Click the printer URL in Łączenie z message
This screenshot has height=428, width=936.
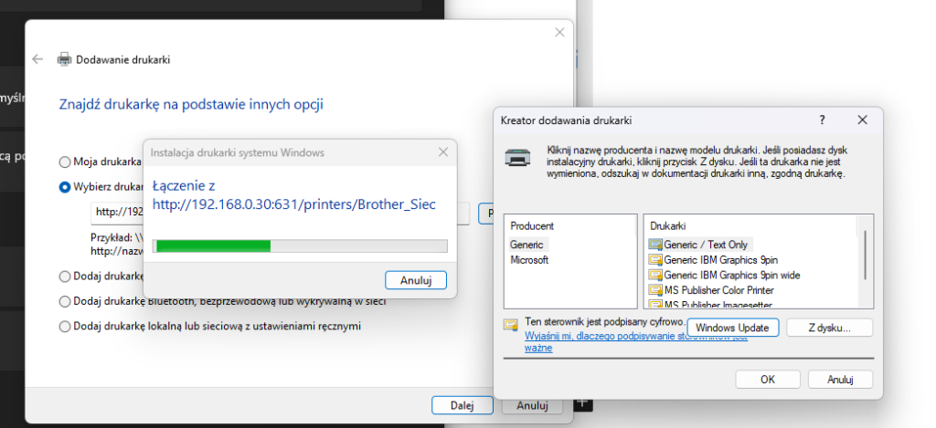[x=294, y=204]
